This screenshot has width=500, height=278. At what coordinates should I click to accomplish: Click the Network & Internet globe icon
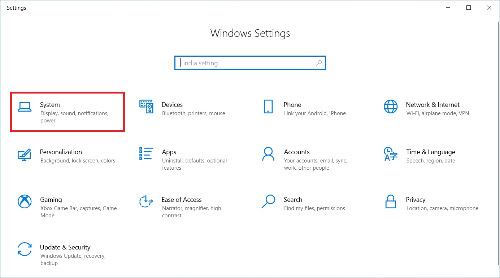coord(390,107)
